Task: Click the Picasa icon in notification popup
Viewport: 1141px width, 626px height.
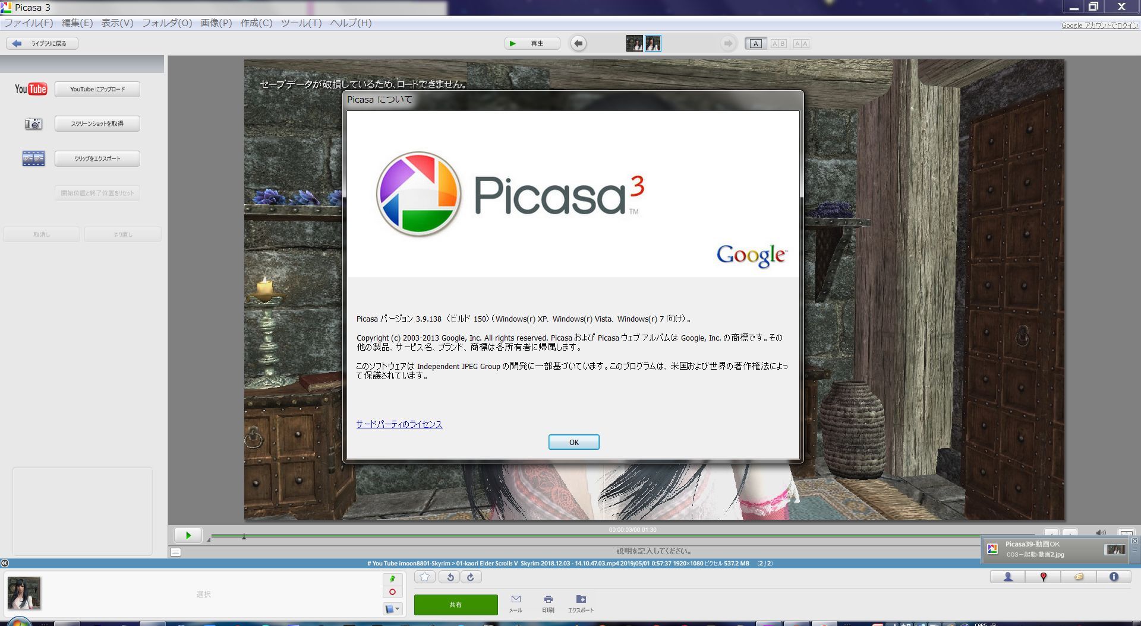Action: coord(992,549)
